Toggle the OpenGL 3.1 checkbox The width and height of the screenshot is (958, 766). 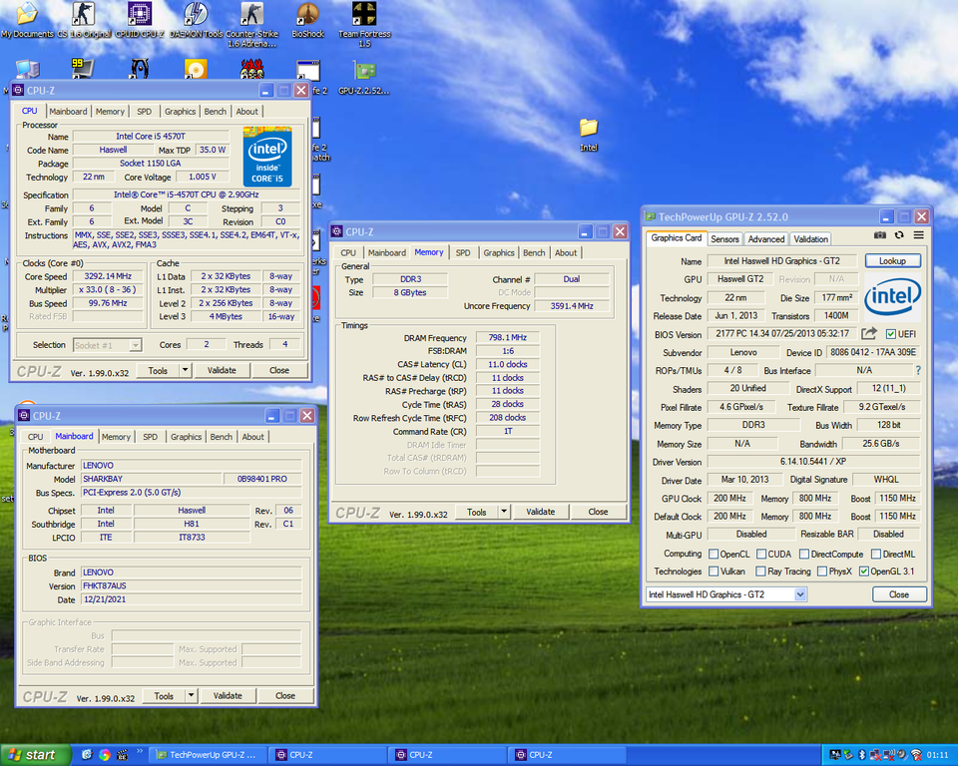click(864, 572)
